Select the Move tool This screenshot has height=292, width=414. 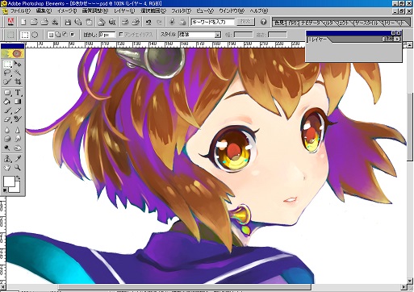click(x=18, y=64)
